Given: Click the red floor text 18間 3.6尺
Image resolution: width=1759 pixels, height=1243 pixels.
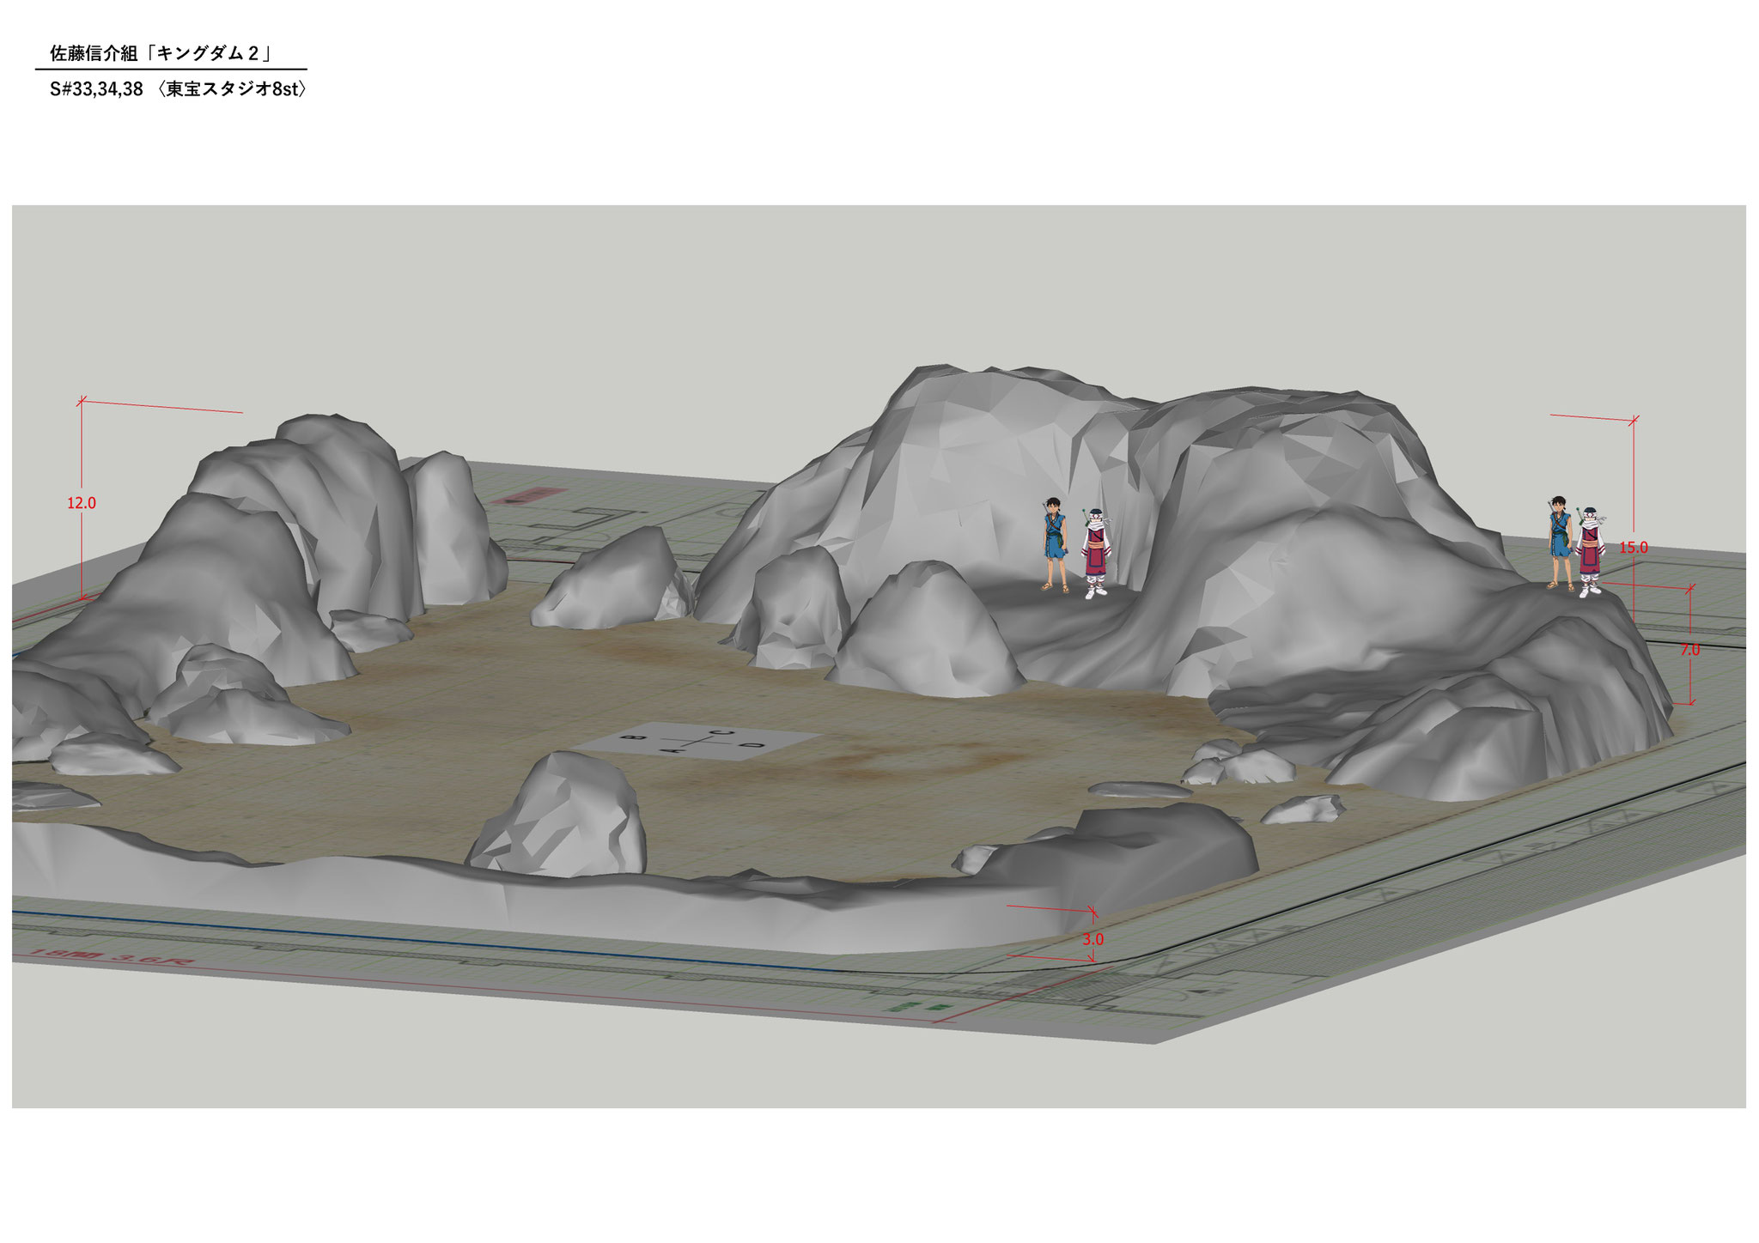Looking at the screenshot, I should click(113, 955).
